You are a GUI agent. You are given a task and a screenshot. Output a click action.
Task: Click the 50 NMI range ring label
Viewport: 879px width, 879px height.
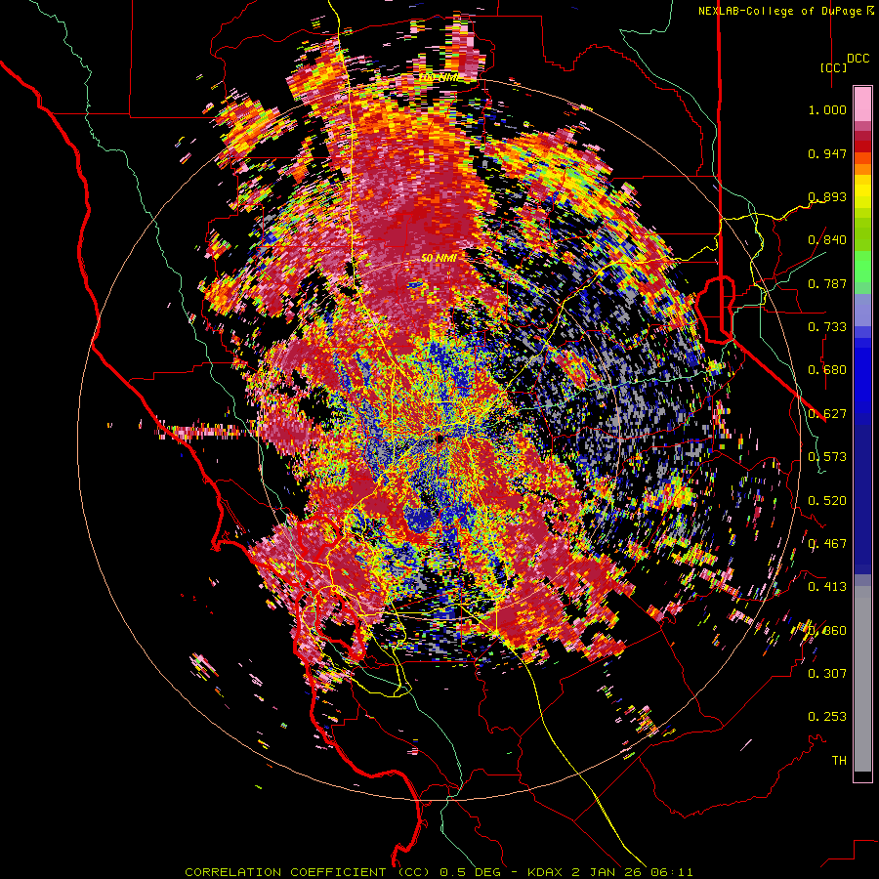pos(439,258)
